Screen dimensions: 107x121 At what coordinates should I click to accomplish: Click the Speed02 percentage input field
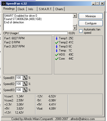[x=19, y=84]
